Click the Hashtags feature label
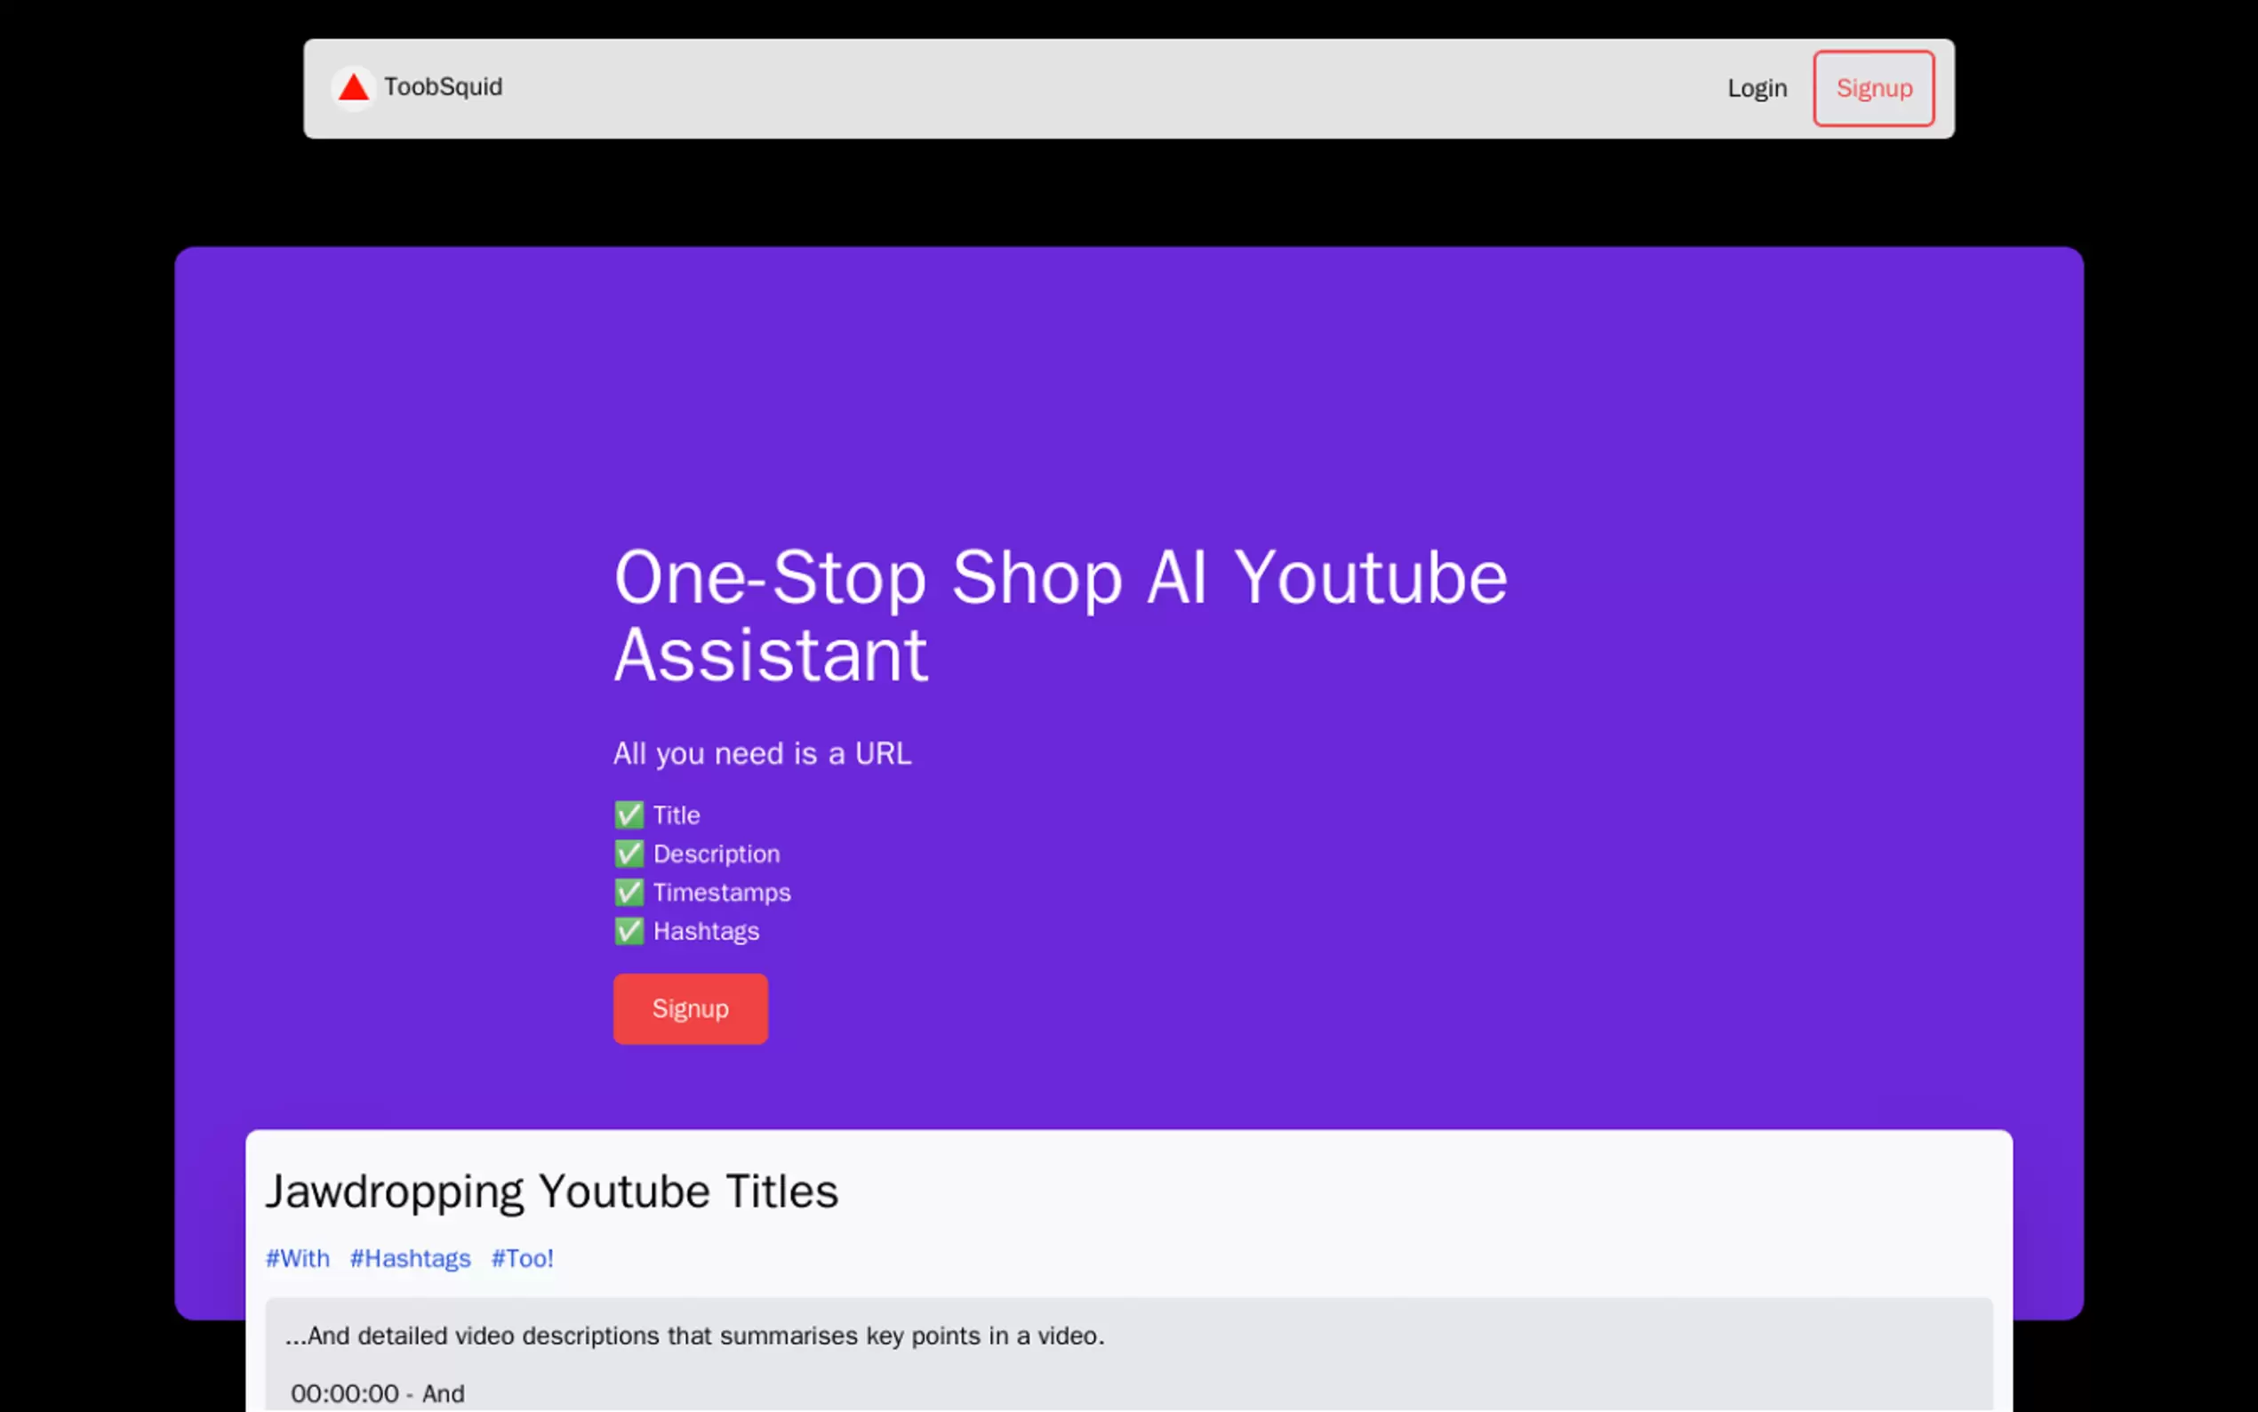Screen dimensions: 2258x1412 pos(706,931)
